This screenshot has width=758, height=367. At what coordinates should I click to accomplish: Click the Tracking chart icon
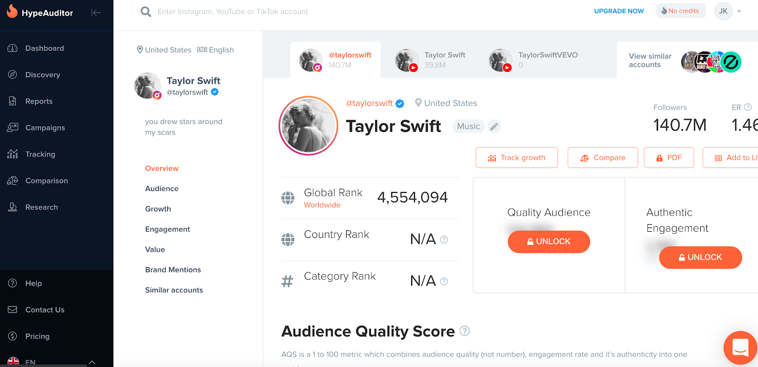tap(13, 154)
